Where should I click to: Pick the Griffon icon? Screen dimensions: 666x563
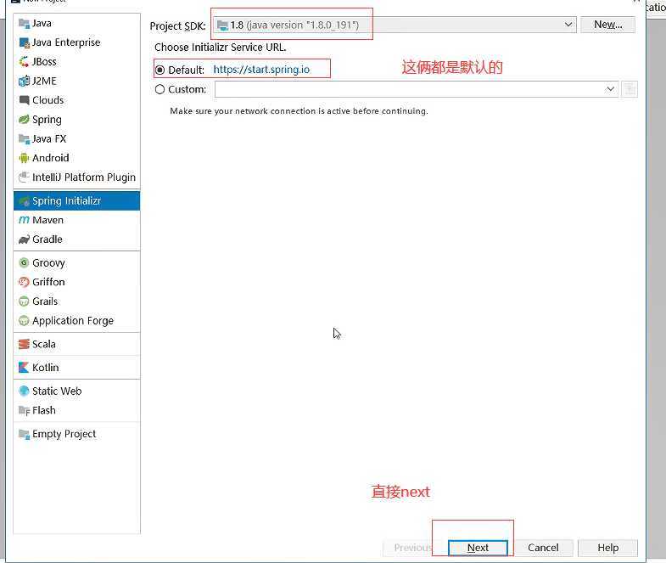[24, 282]
